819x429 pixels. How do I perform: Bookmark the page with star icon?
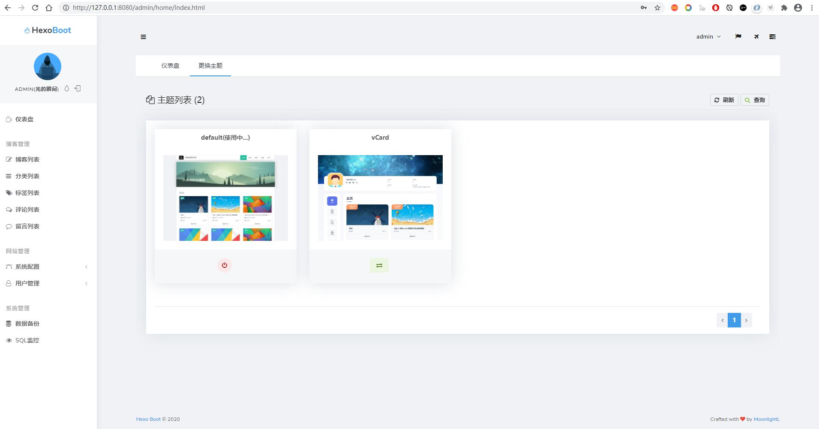pyautogui.click(x=657, y=8)
